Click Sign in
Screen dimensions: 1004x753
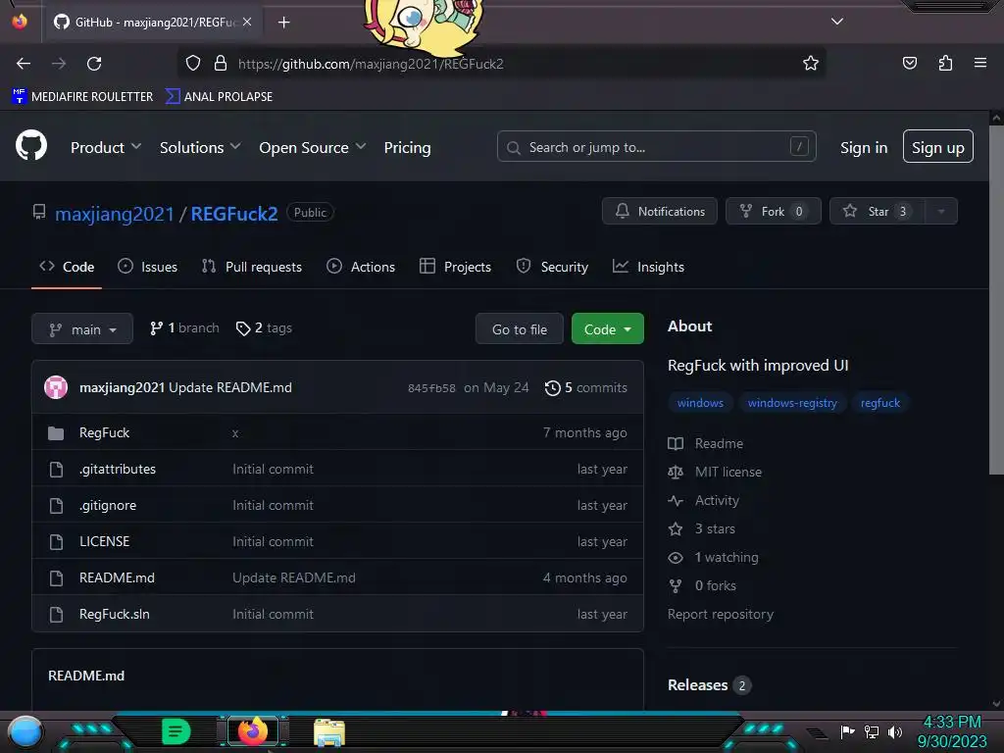[x=864, y=147]
